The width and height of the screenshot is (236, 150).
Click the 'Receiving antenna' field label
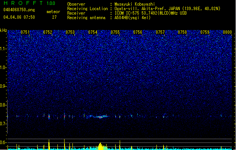coord(86,18)
